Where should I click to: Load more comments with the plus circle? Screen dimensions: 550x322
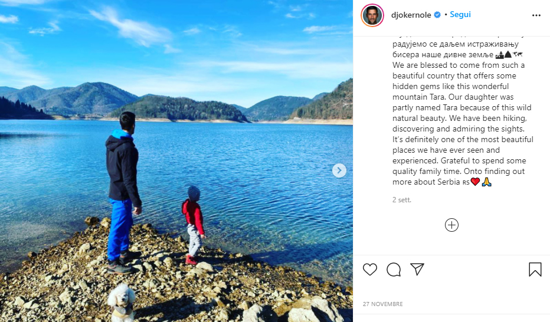451,225
